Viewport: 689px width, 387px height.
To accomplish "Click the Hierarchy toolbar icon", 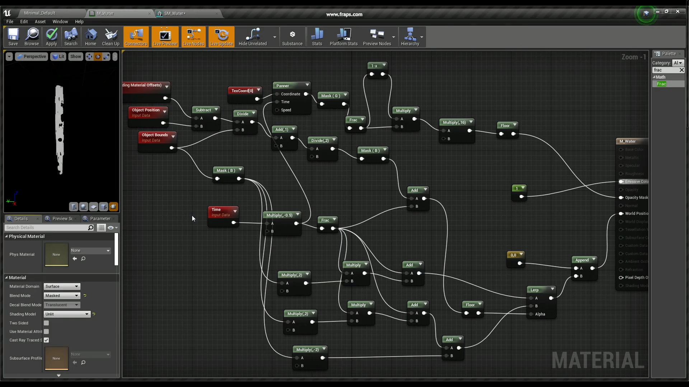I will (409, 35).
